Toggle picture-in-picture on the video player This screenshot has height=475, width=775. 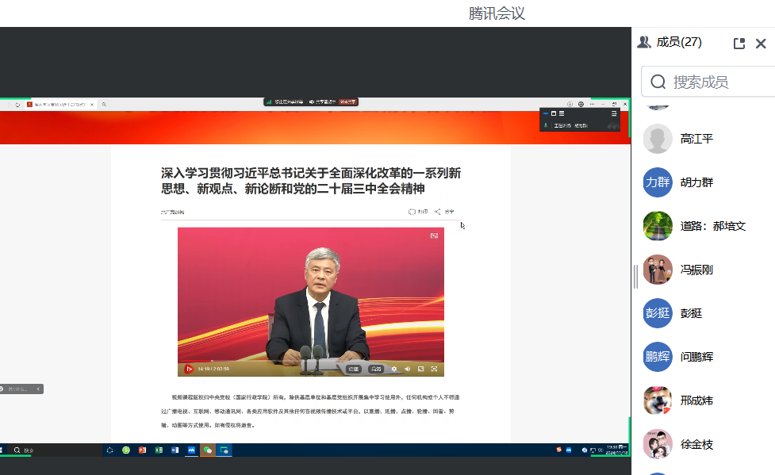coord(420,369)
